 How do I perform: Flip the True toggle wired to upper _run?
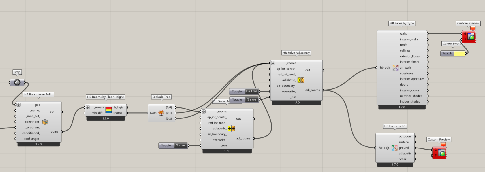pos(251,99)
